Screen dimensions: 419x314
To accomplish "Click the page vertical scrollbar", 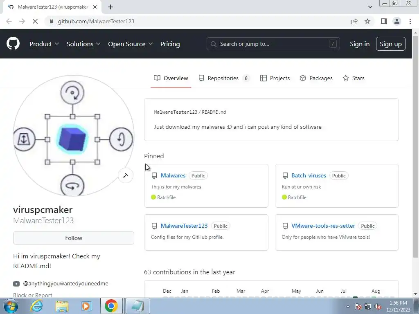I will pos(415,147).
